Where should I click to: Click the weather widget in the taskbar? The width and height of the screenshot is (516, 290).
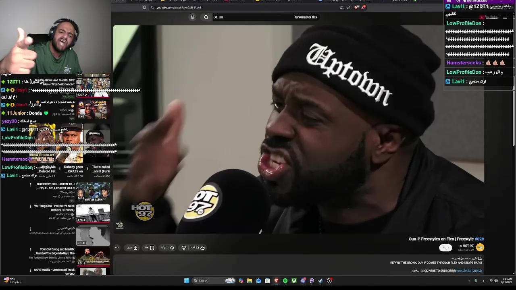(11, 280)
